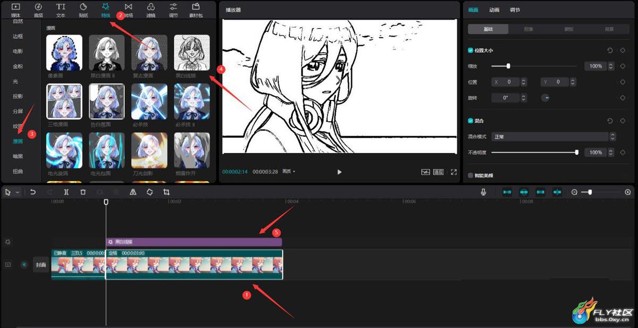The image size is (638, 328).
Task: Open the 音频 (Audio) tab icon
Action: point(38,6)
